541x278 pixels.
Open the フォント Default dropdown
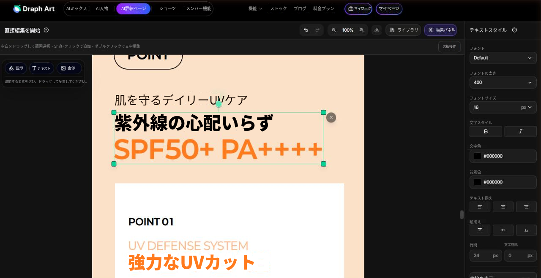point(503,58)
